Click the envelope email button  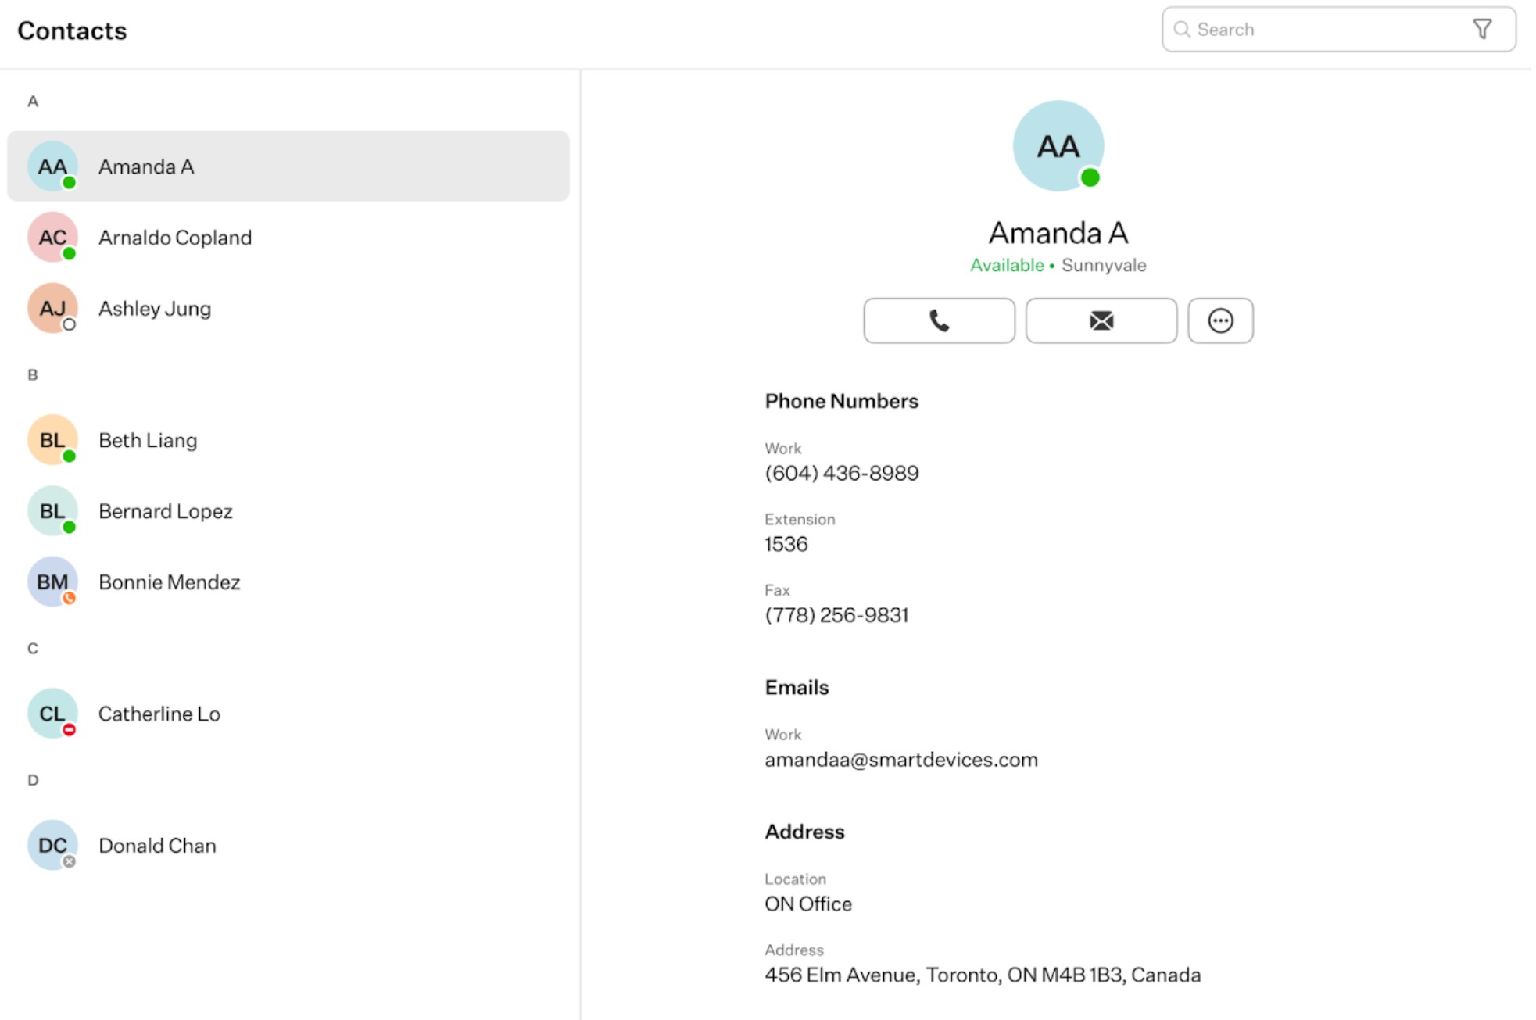[1101, 320]
